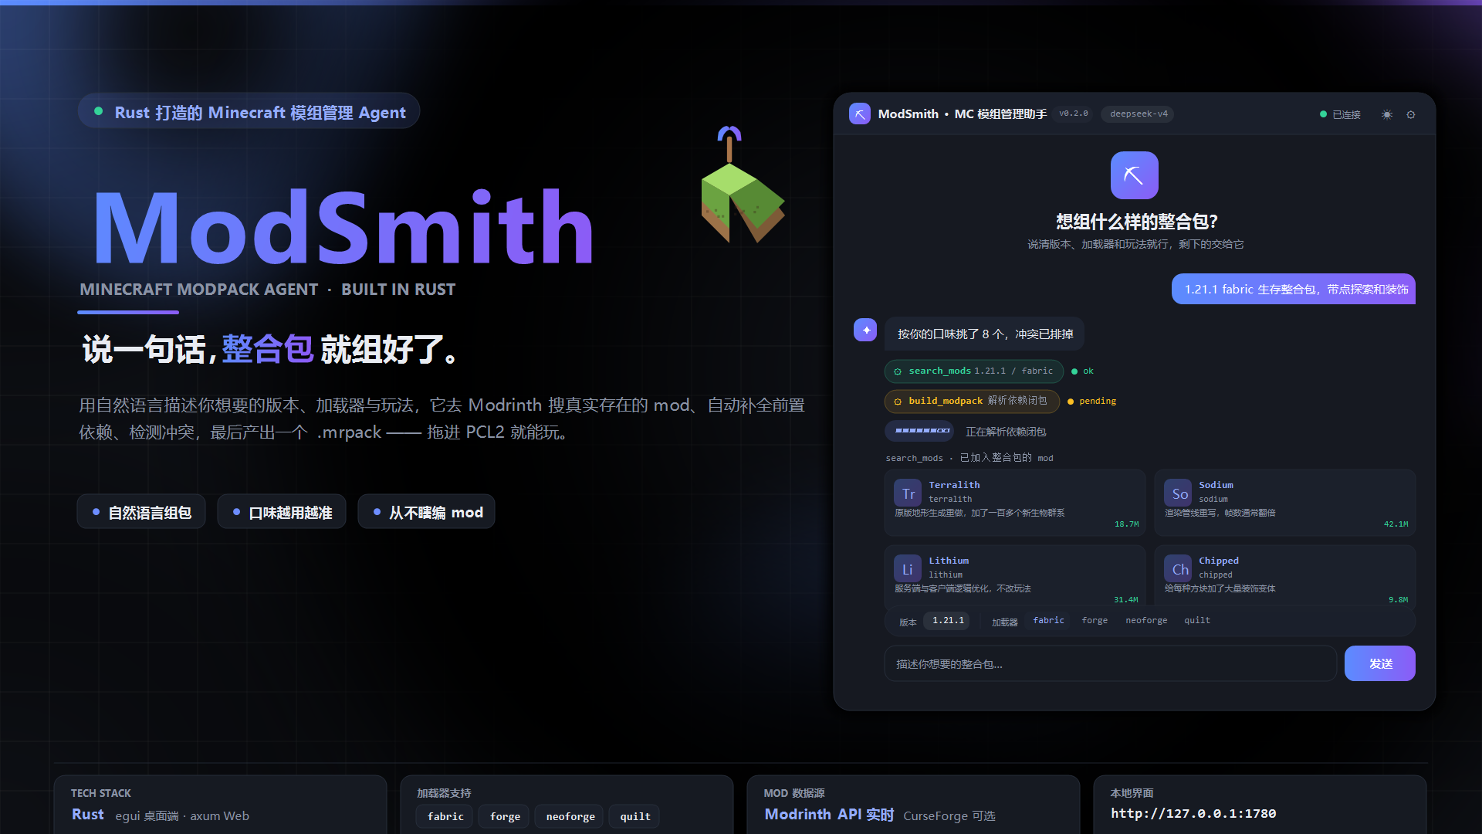
Task: Click the user message bubble about 1.21.1 fabric
Action: click(1294, 289)
